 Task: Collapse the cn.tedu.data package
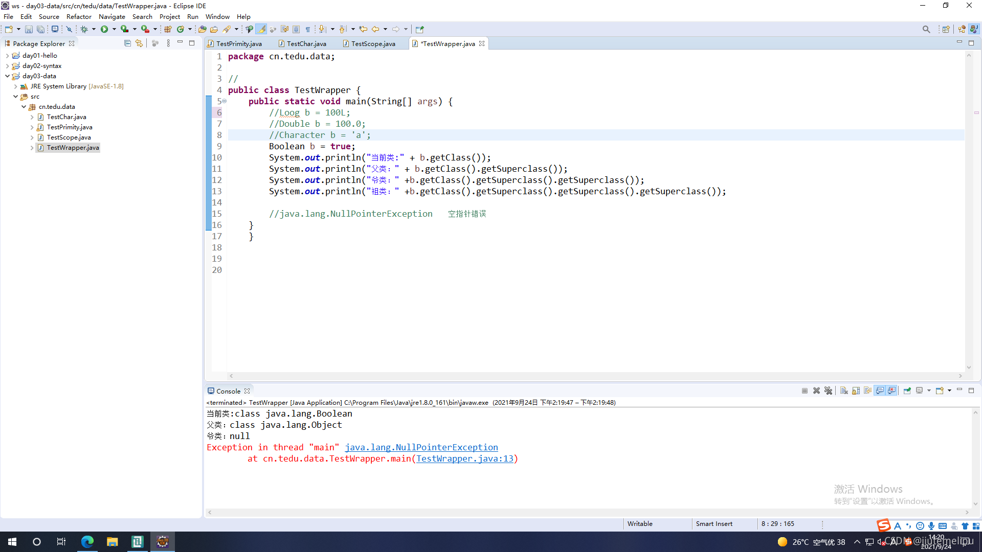[x=24, y=107]
